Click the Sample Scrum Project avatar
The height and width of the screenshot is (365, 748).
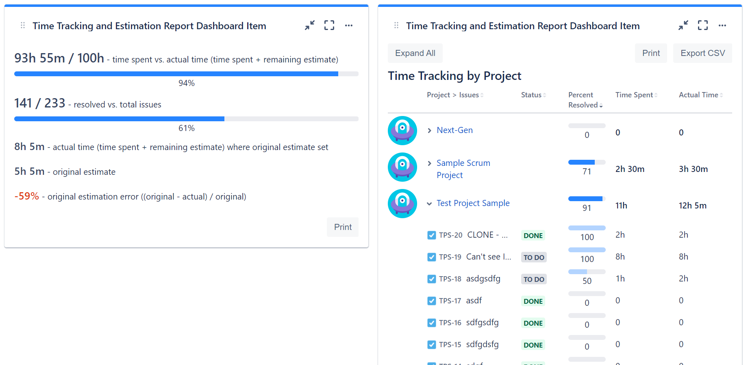[402, 167]
